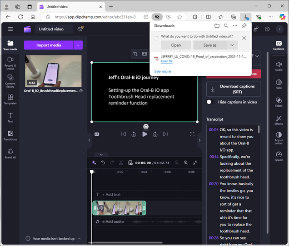This screenshot has height=246, width=289.
Task: Click Add audio track on timeline
Action: pyautogui.click(x=113, y=221)
